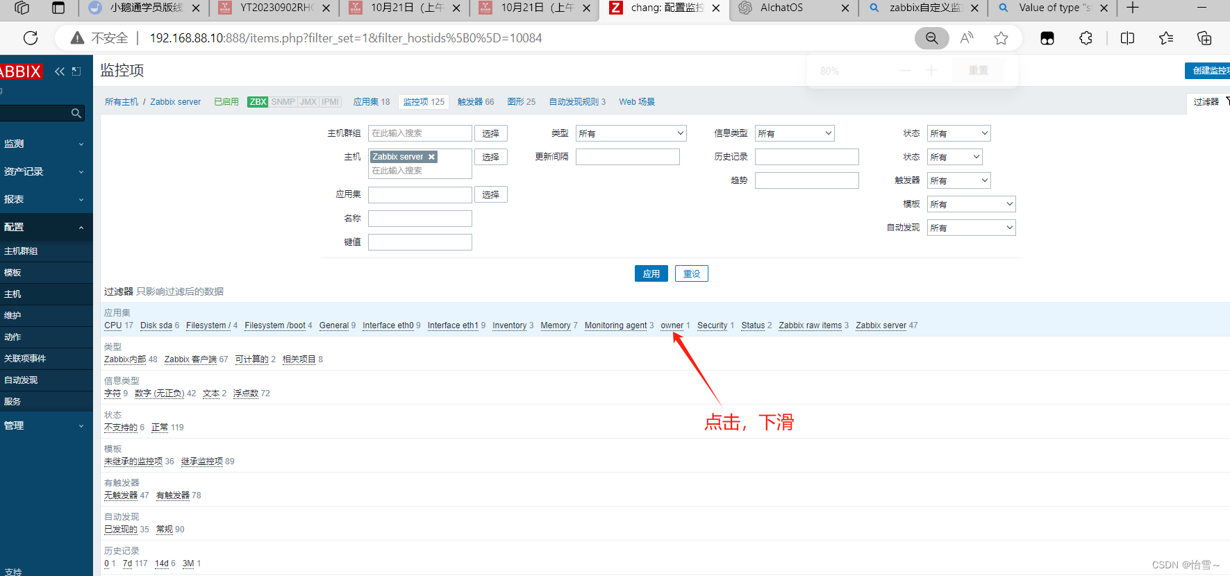Click the Memory subfilter link
Image resolution: width=1230 pixels, height=576 pixels.
(556, 325)
